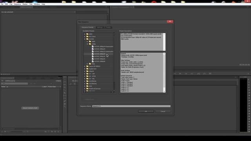Click New Bin icon in Project panel
251x141 pixels.
coord(52,132)
